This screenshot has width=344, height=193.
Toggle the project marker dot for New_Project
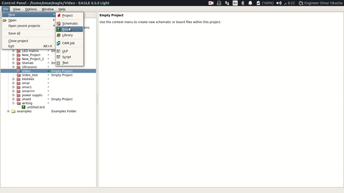(48, 55)
